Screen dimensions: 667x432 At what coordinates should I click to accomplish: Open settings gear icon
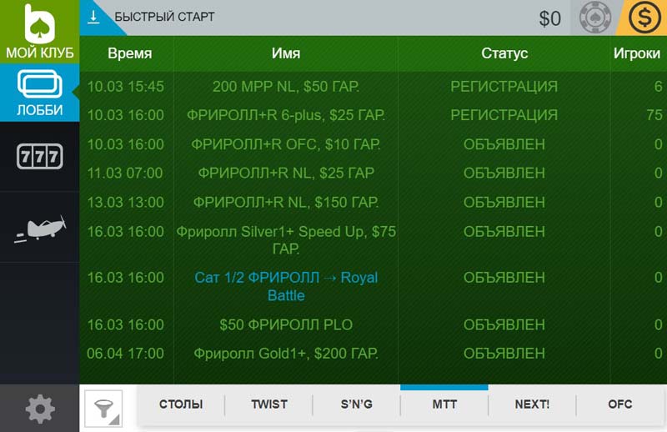click(40, 409)
